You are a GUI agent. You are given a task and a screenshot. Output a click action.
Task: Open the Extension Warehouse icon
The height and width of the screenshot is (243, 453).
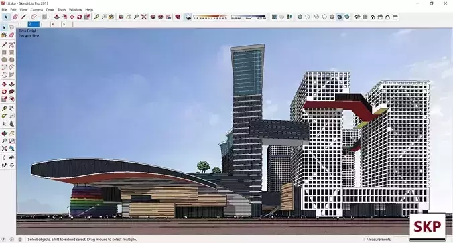coord(178,17)
